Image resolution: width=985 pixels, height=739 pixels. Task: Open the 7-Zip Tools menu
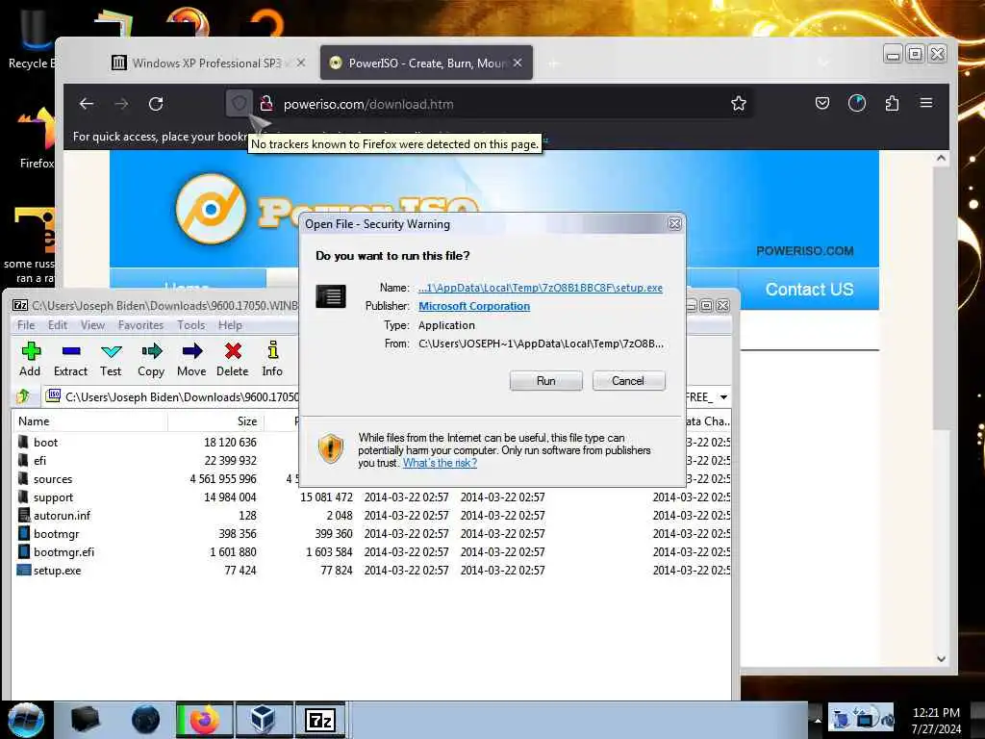pos(191,325)
